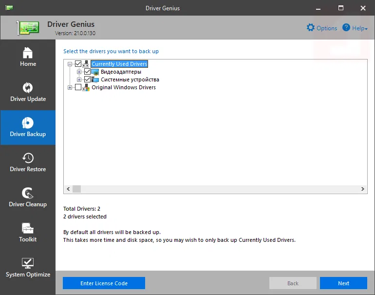Select the Driver Backup label

[x=28, y=134]
